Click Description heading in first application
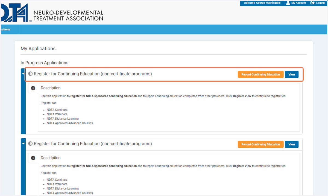Image resolution: width=328 pixels, height=196 pixels. click(51, 88)
